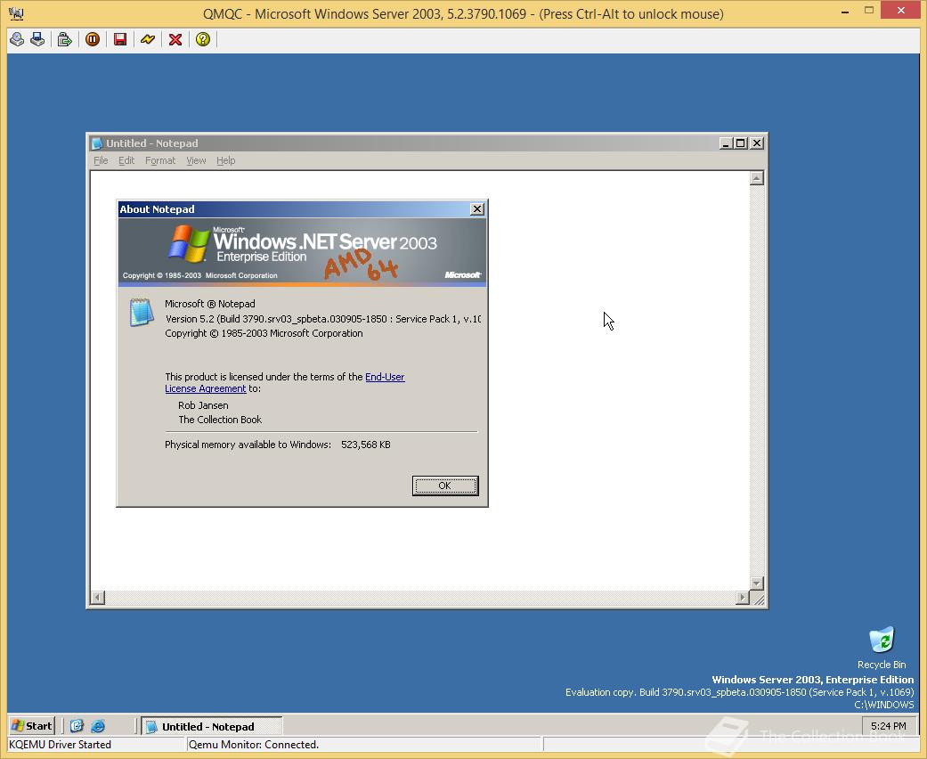
Task: Click the Notepad icon in About dialog
Action: pyautogui.click(x=142, y=313)
